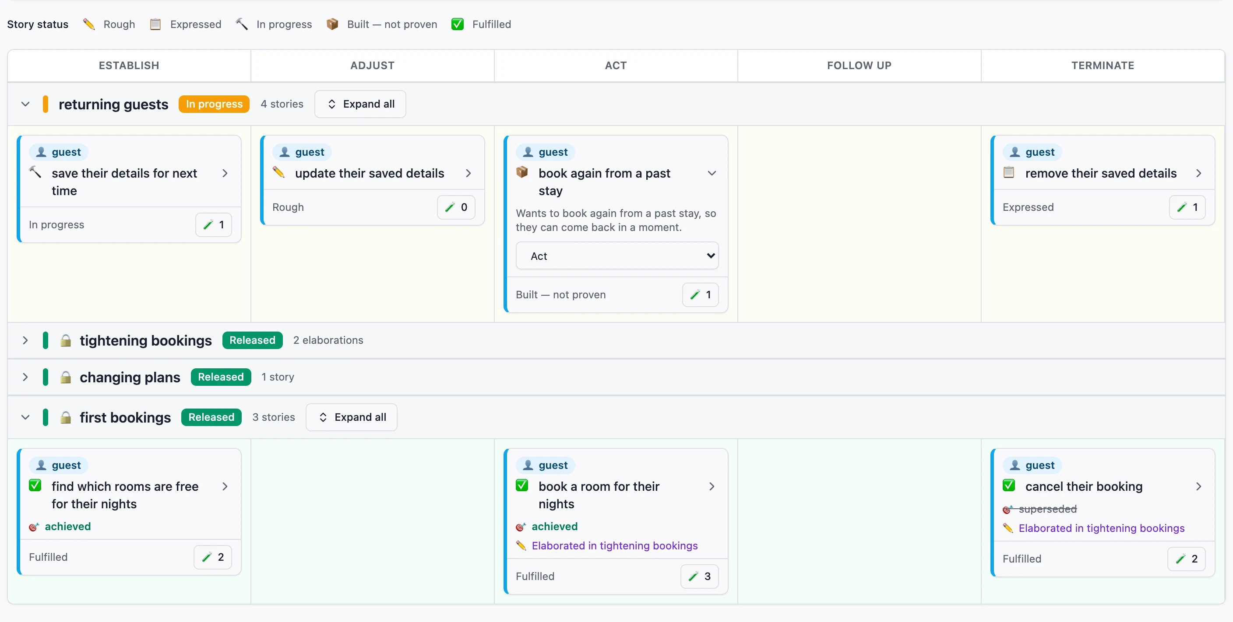
Task: Click pencil icon next to Elaborated link on book a room card
Action: coord(521,545)
